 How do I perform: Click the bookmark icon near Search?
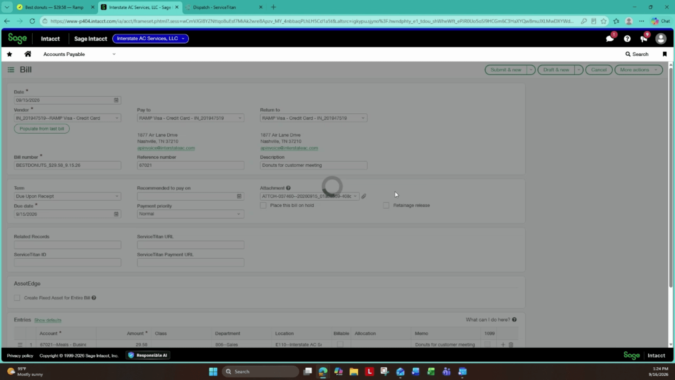tap(664, 54)
